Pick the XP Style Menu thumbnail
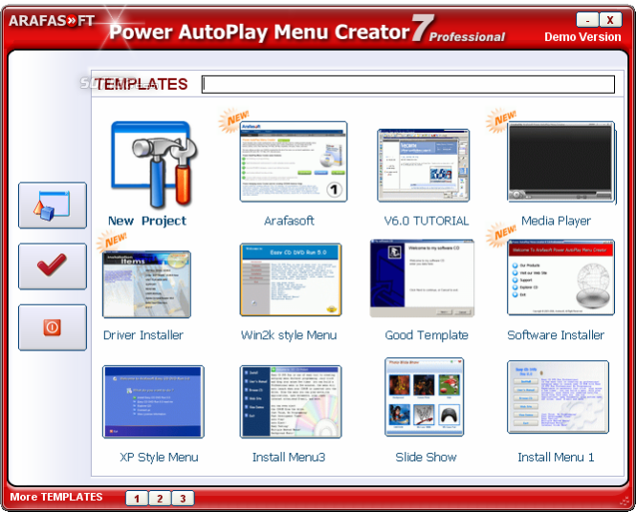The width and height of the screenshot is (636, 512). (x=153, y=401)
